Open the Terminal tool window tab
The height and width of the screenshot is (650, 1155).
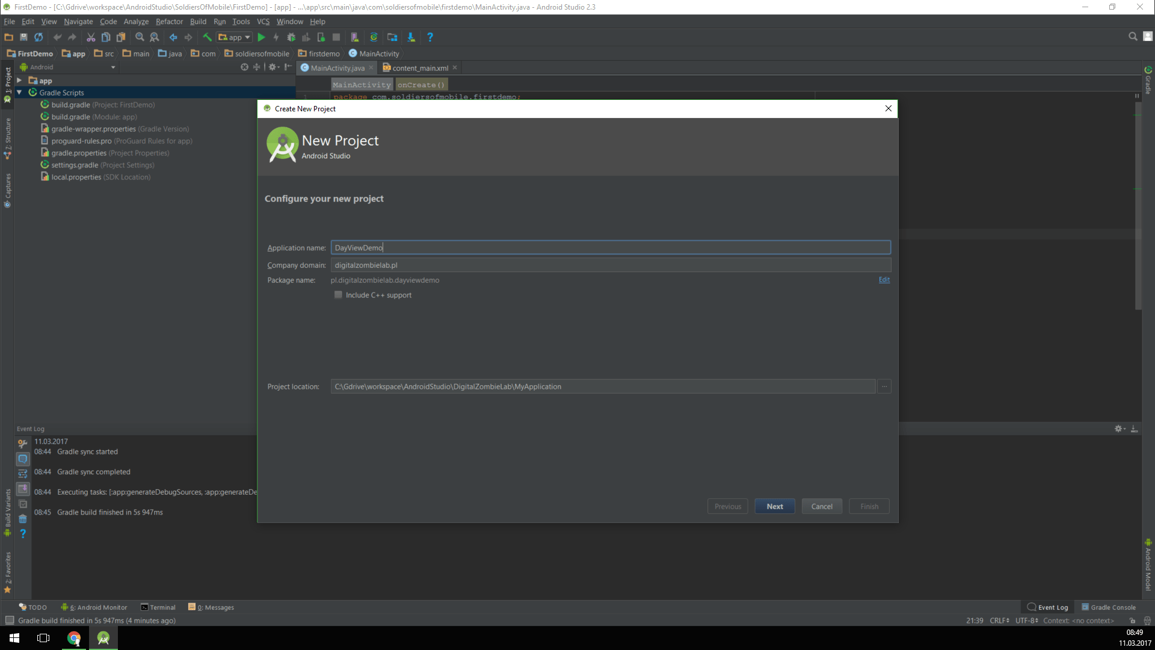(158, 607)
